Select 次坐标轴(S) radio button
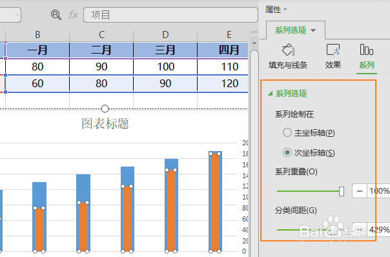390x257 pixels. pyautogui.click(x=287, y=152)
